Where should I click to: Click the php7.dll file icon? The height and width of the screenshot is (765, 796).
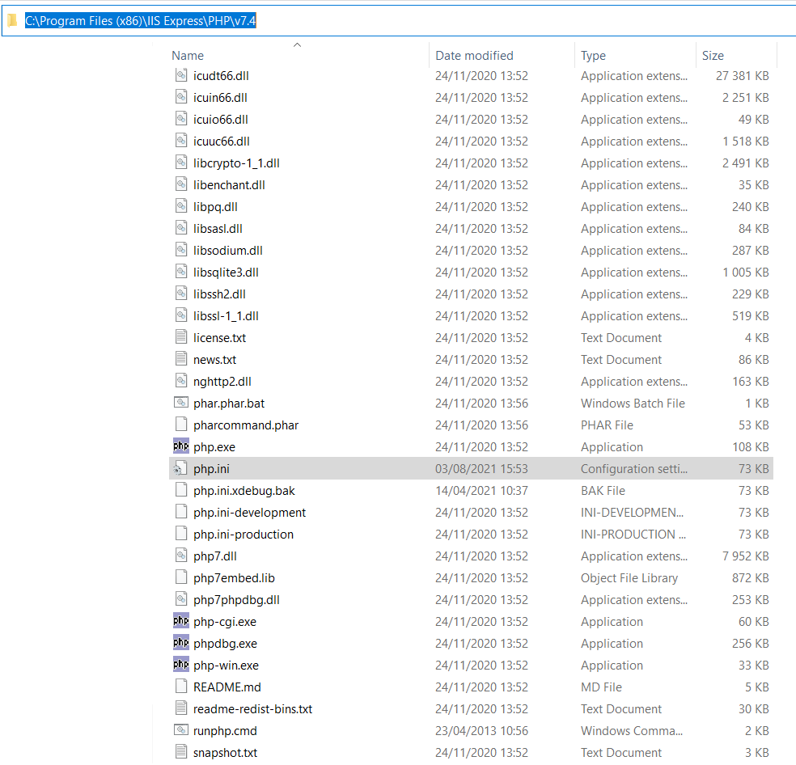tap(181, 556)
